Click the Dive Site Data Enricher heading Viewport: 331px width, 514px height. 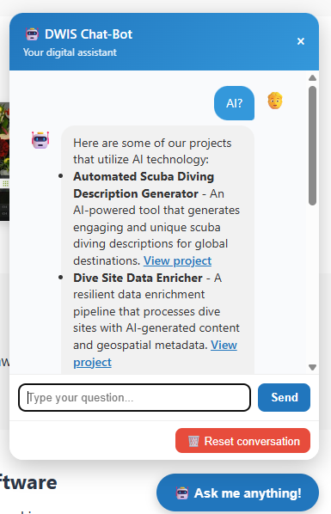pyautogui.click(x=138, y=278)
